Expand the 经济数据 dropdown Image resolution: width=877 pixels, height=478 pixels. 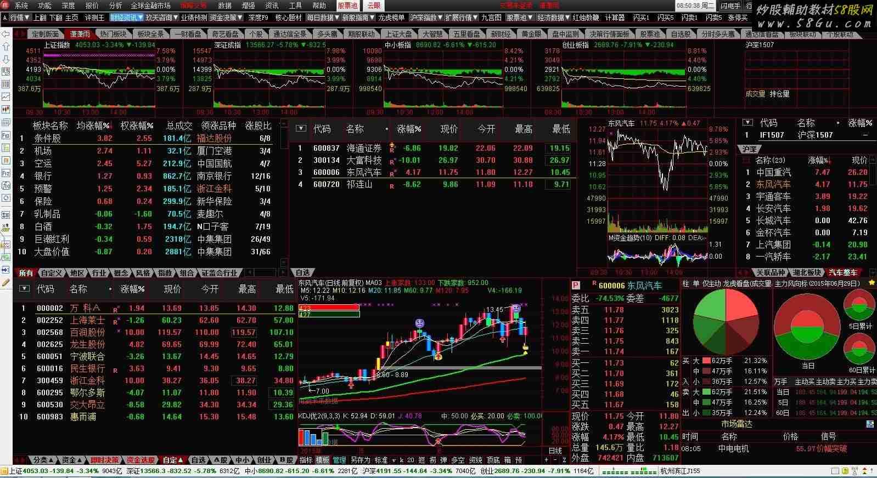(554, 18)
